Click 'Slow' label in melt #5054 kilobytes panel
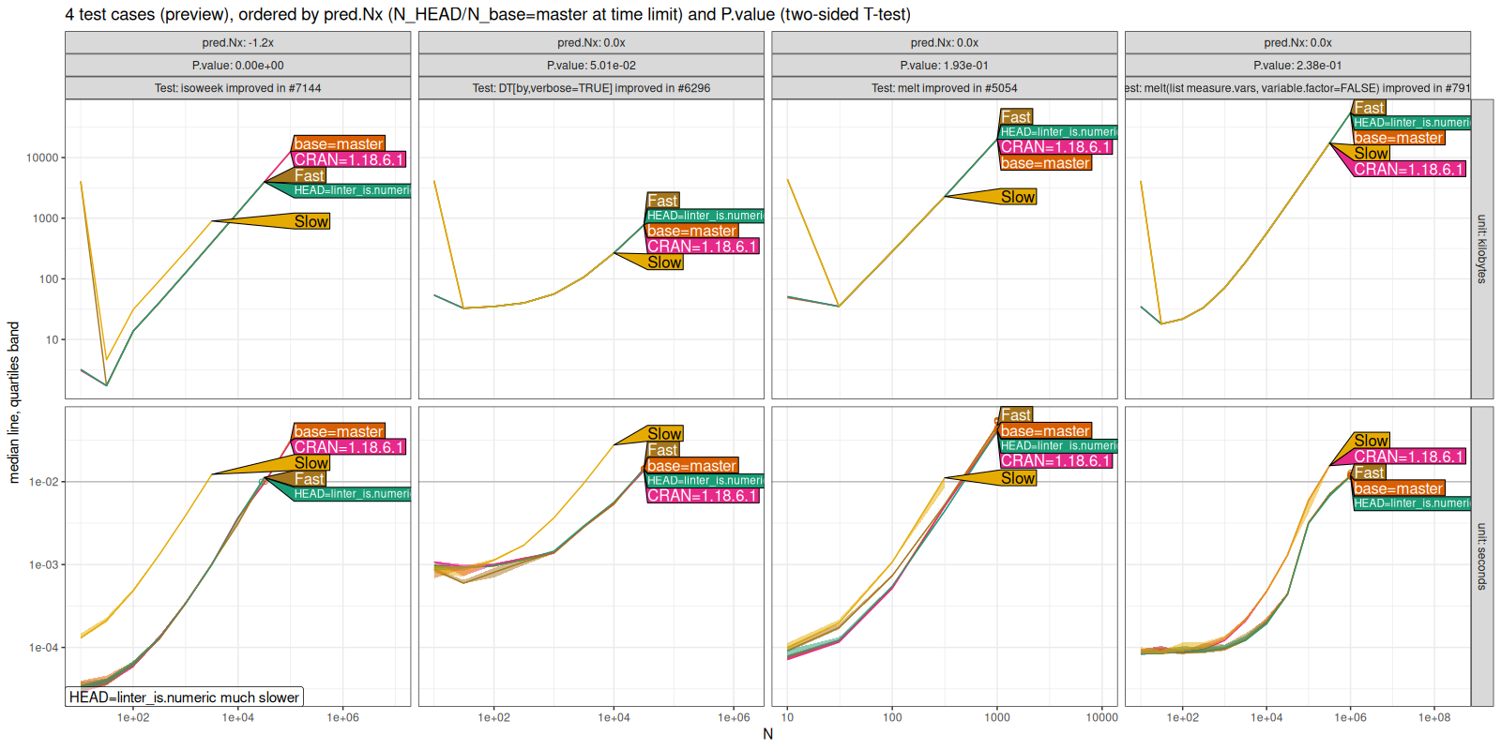The width and height of the screenshot is (1501, 750). coord(1018,197)
